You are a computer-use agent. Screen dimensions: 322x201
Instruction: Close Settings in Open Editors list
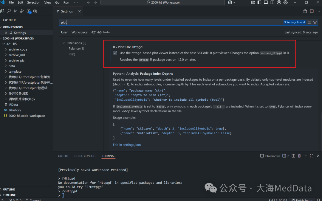(x=6, y=33)
